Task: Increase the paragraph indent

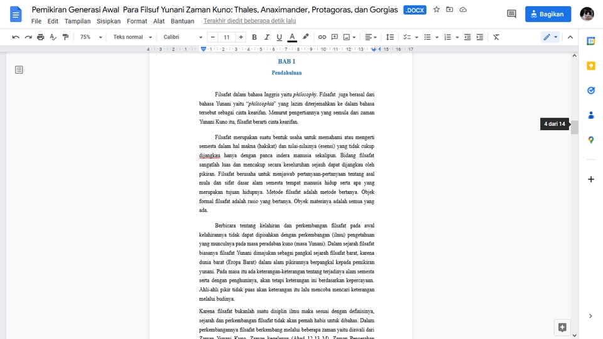Action: pos(479,37)
